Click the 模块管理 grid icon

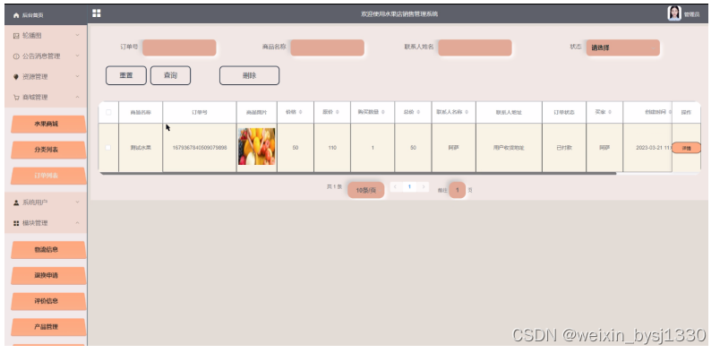(16, 223)
